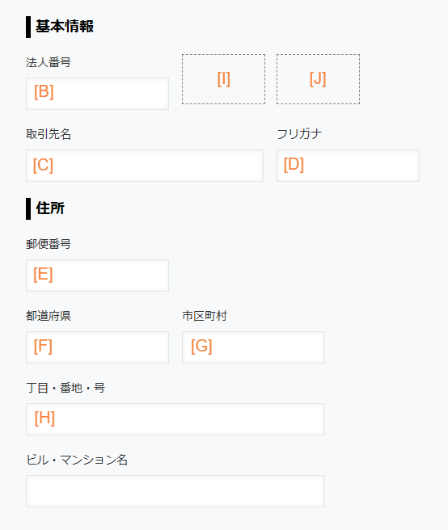Screen dimensions: 448x530
Task: Click the dashed box labeled [I]
Action: tap(224, 79)
